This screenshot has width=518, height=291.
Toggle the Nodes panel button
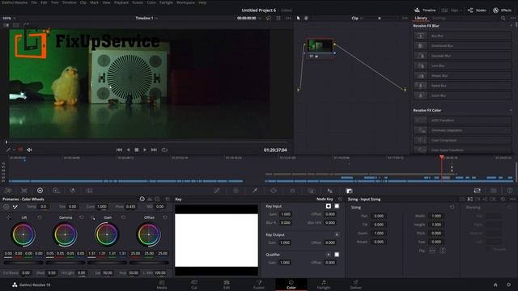pyautogui.click(x=477, y=11)
